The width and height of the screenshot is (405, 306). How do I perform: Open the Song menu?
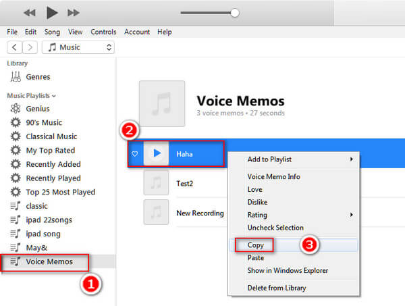(52, 32)
